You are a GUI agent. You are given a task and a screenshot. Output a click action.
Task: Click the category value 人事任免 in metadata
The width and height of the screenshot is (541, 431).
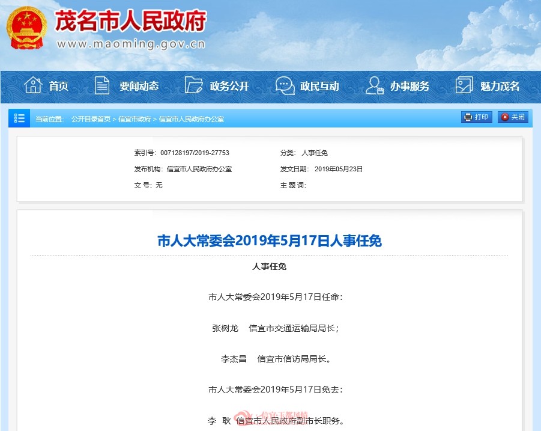tap(315, 153)
